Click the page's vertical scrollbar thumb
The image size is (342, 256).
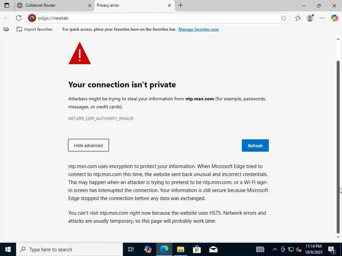pyautogui.click(x=338, y=147)
